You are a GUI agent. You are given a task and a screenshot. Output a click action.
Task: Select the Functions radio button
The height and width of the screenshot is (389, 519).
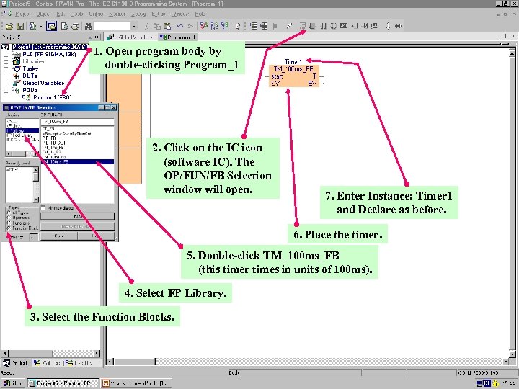9,223
